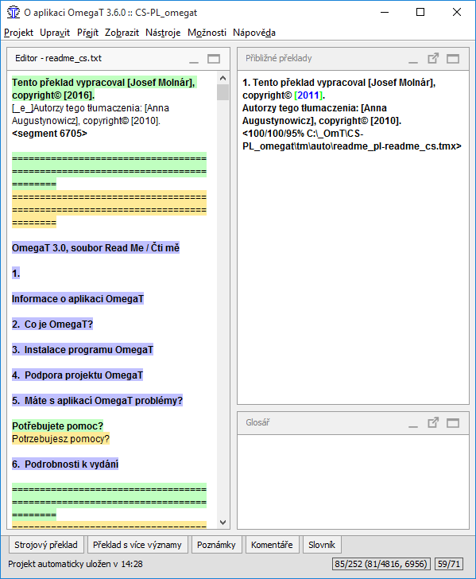
Task: Show the Strojový překlad panel
Action: [x=46, y=545]
